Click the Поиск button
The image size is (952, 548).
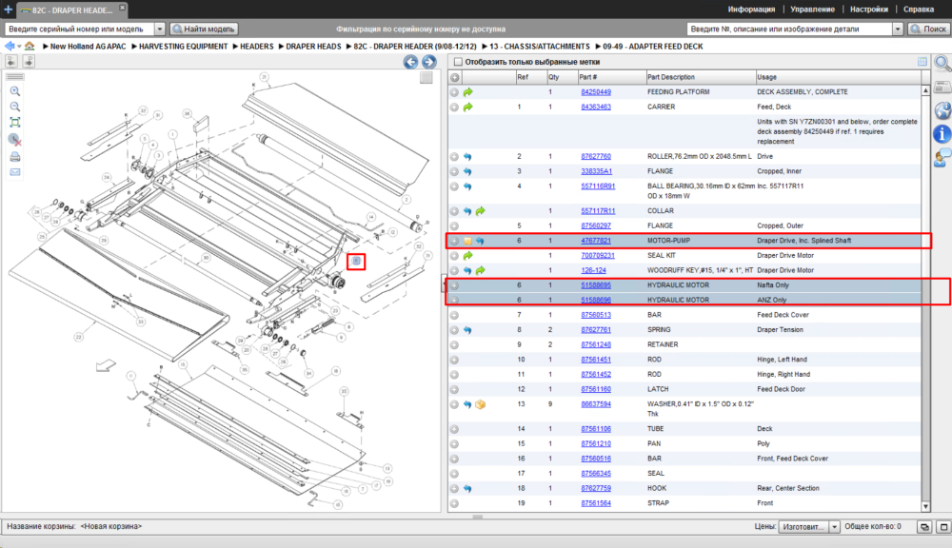click(x=928, y=29)
